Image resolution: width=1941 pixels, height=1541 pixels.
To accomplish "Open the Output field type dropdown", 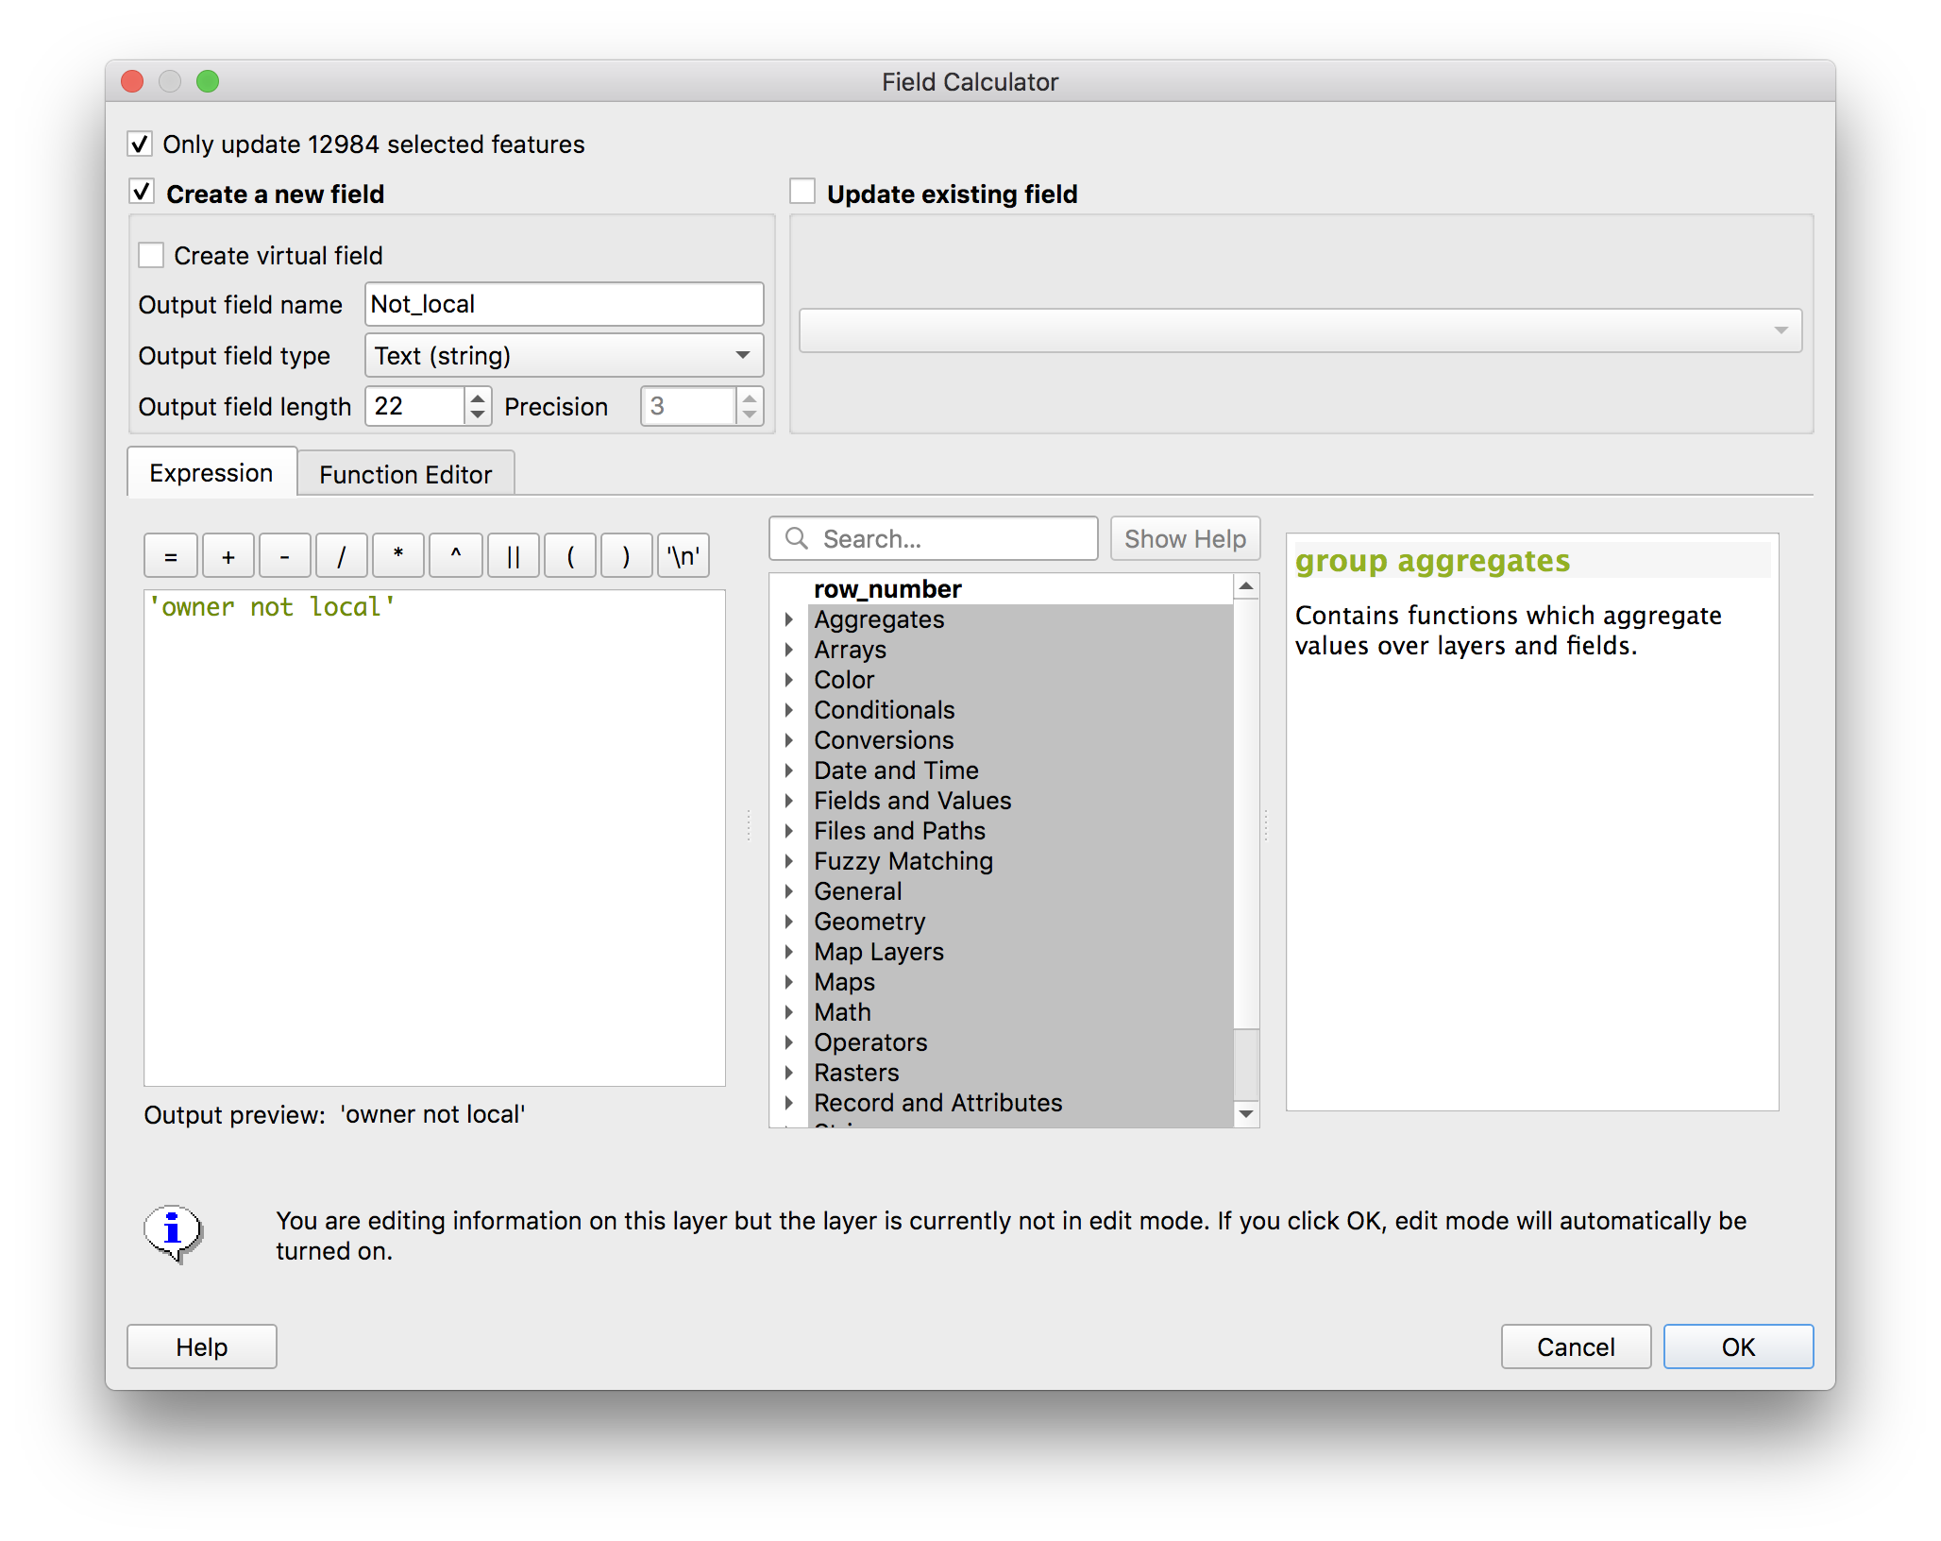I will click(x=564, y=355).
